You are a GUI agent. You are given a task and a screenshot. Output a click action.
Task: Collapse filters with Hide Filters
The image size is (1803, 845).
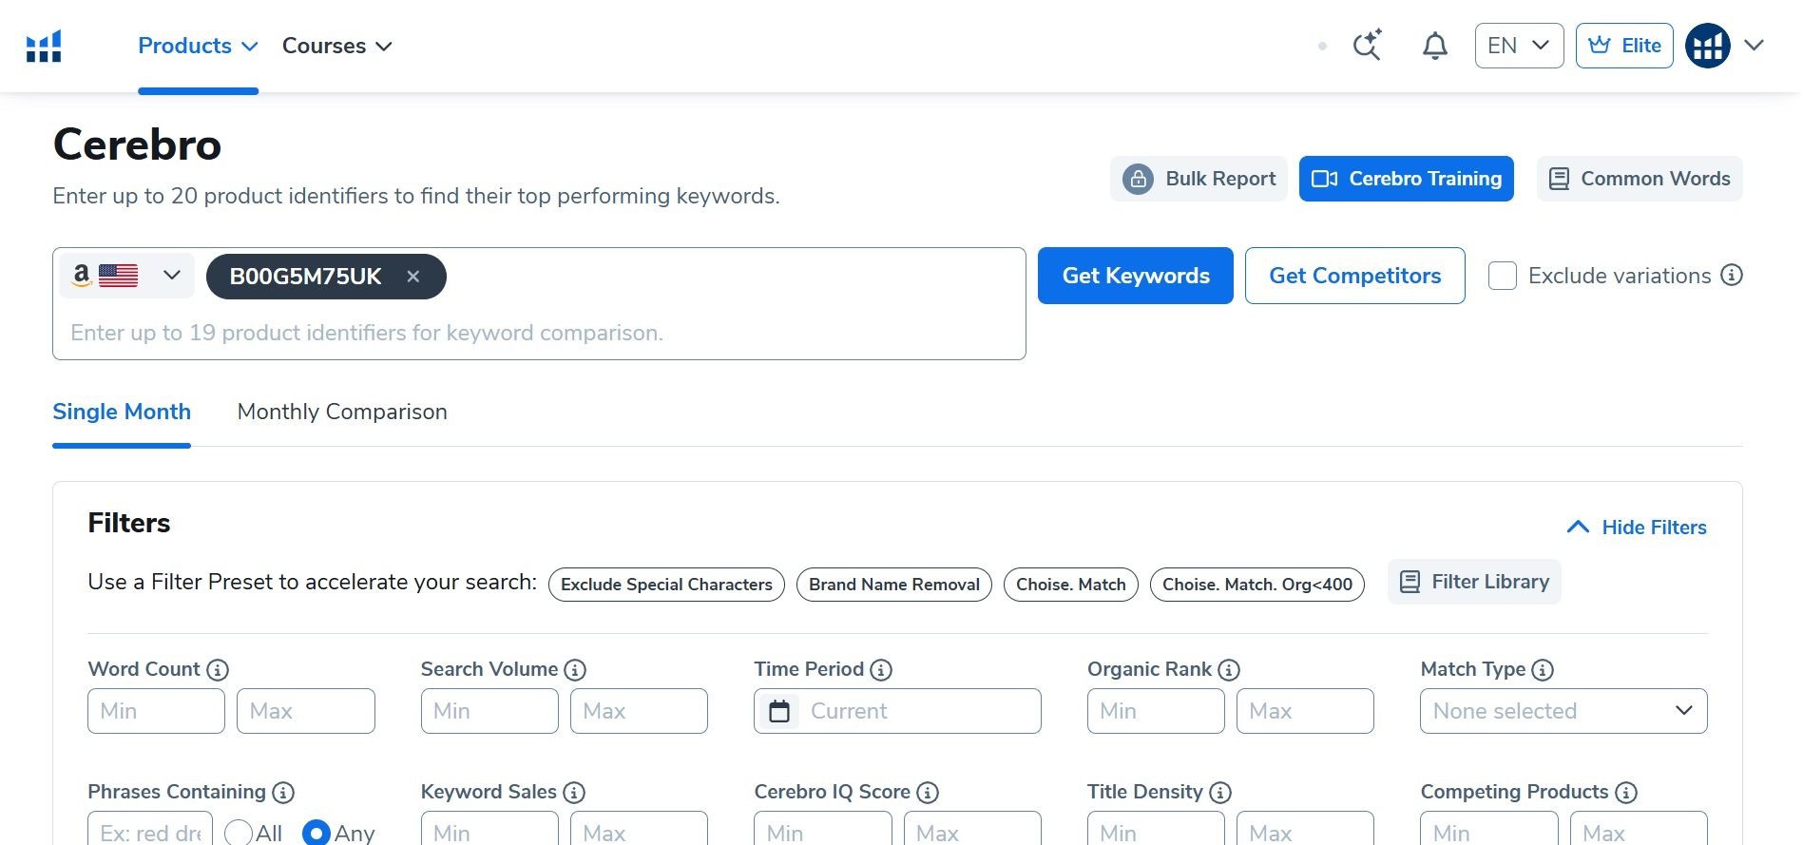pyautogui.click(x=1636, y=528)
